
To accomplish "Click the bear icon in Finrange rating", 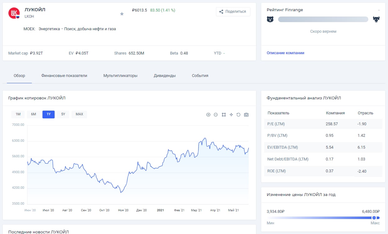I will tap(270, 19).
